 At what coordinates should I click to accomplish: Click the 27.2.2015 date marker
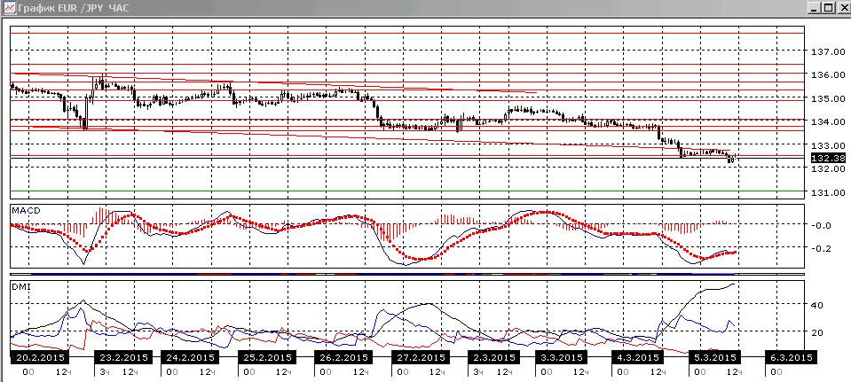click(x=420, y=357)
